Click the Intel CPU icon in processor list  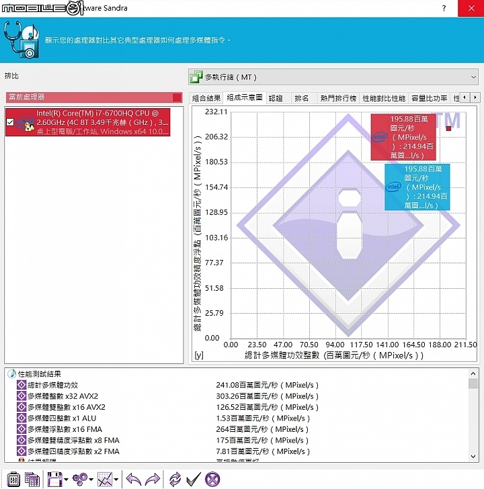(x=26, y=122)
